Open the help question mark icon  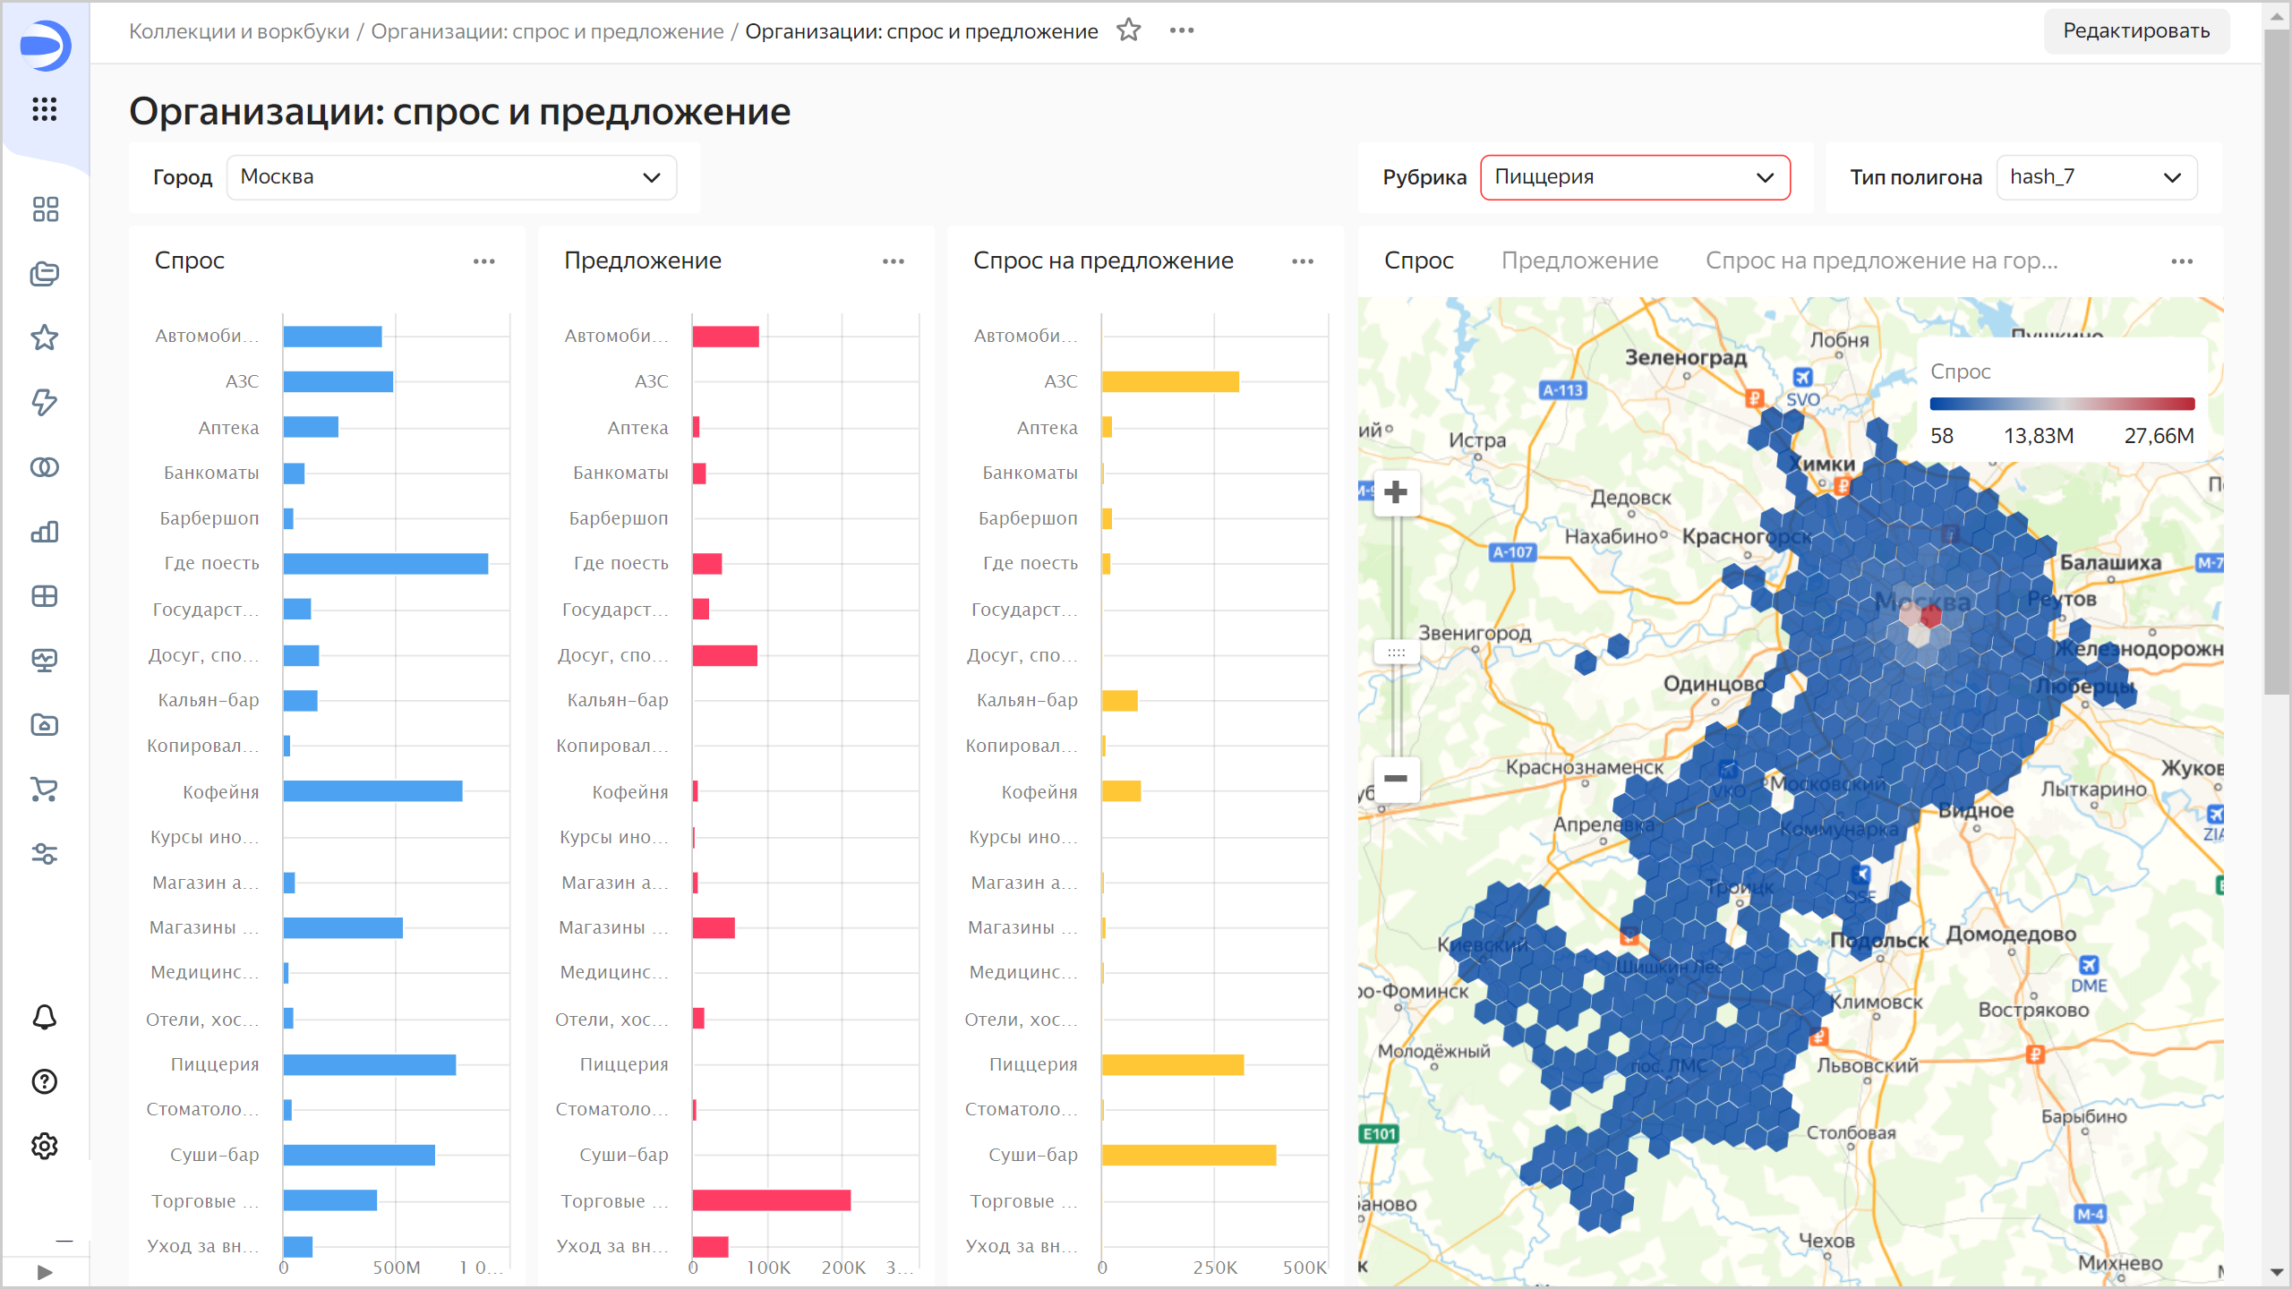[x=45, y=1081]
